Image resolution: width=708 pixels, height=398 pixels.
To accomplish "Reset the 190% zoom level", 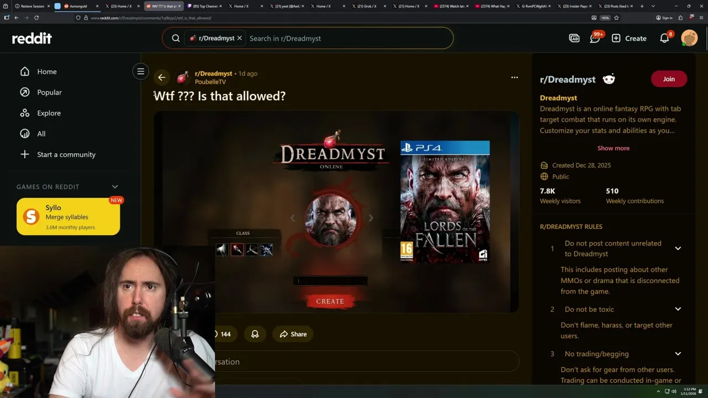I will tap(605, 18).
